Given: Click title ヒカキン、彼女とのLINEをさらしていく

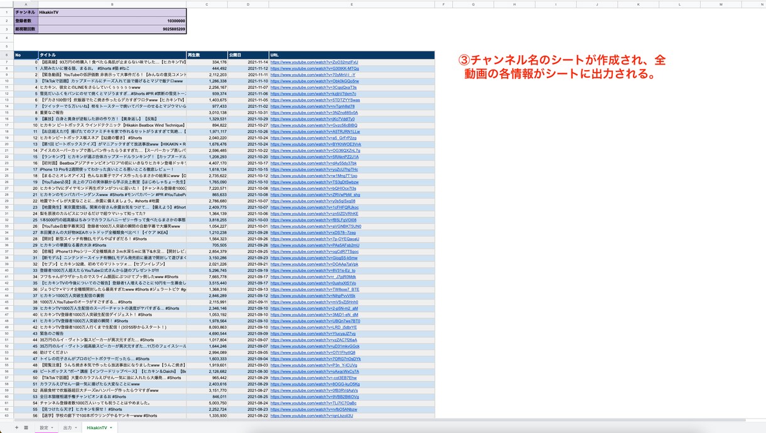Looking at the screenshot, I should pos(112,87).
